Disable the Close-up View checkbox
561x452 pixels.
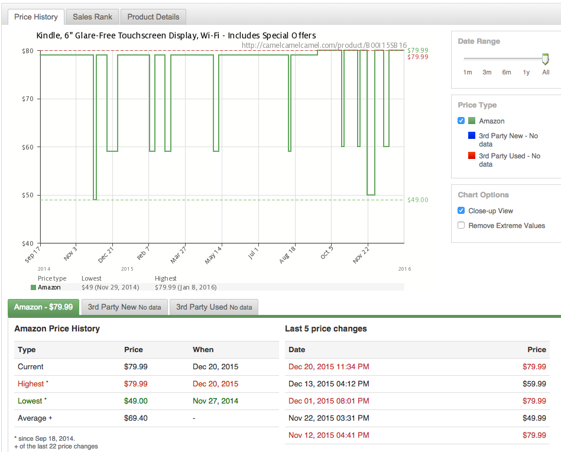click(x=461, y=210)
